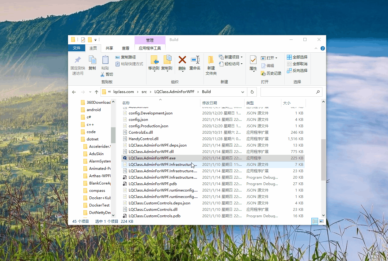The width and height of the screenshot is (388, 261).
Task: Click Select all (全部选择)
Action: click(x=297, y=57)
